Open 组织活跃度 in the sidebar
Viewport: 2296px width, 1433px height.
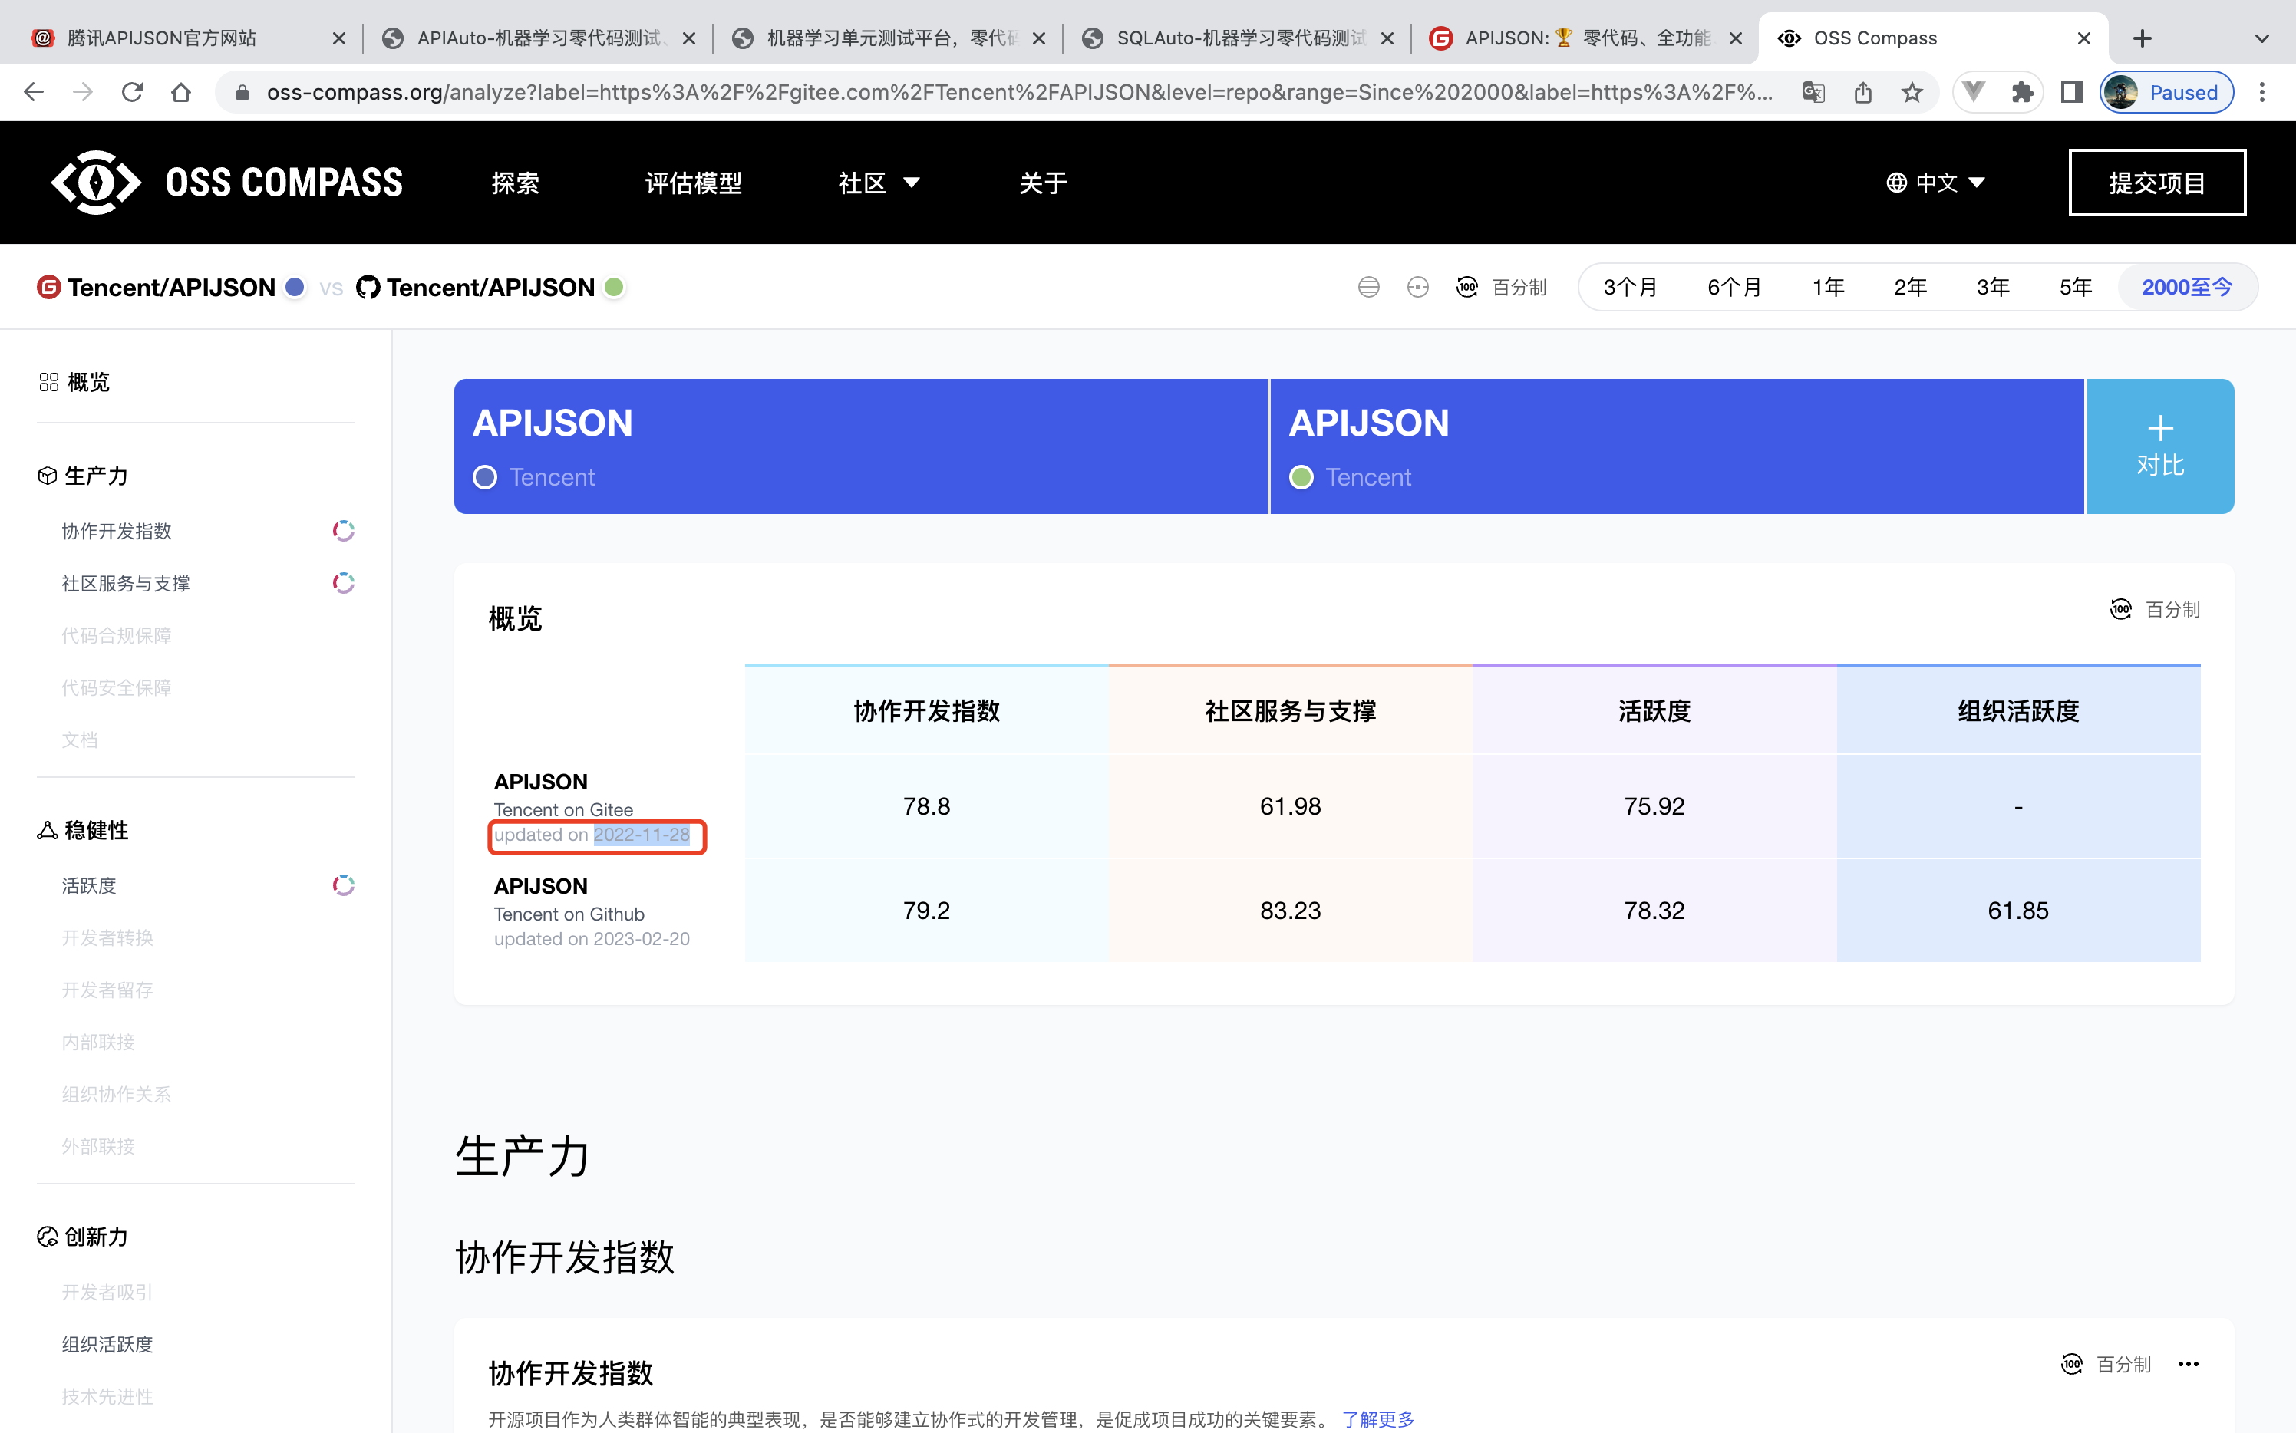coord(107,1344)
